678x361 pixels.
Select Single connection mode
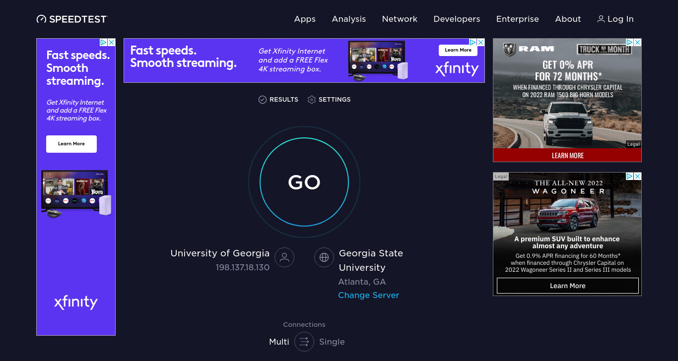pyautogui.click(x=332, y=342)
